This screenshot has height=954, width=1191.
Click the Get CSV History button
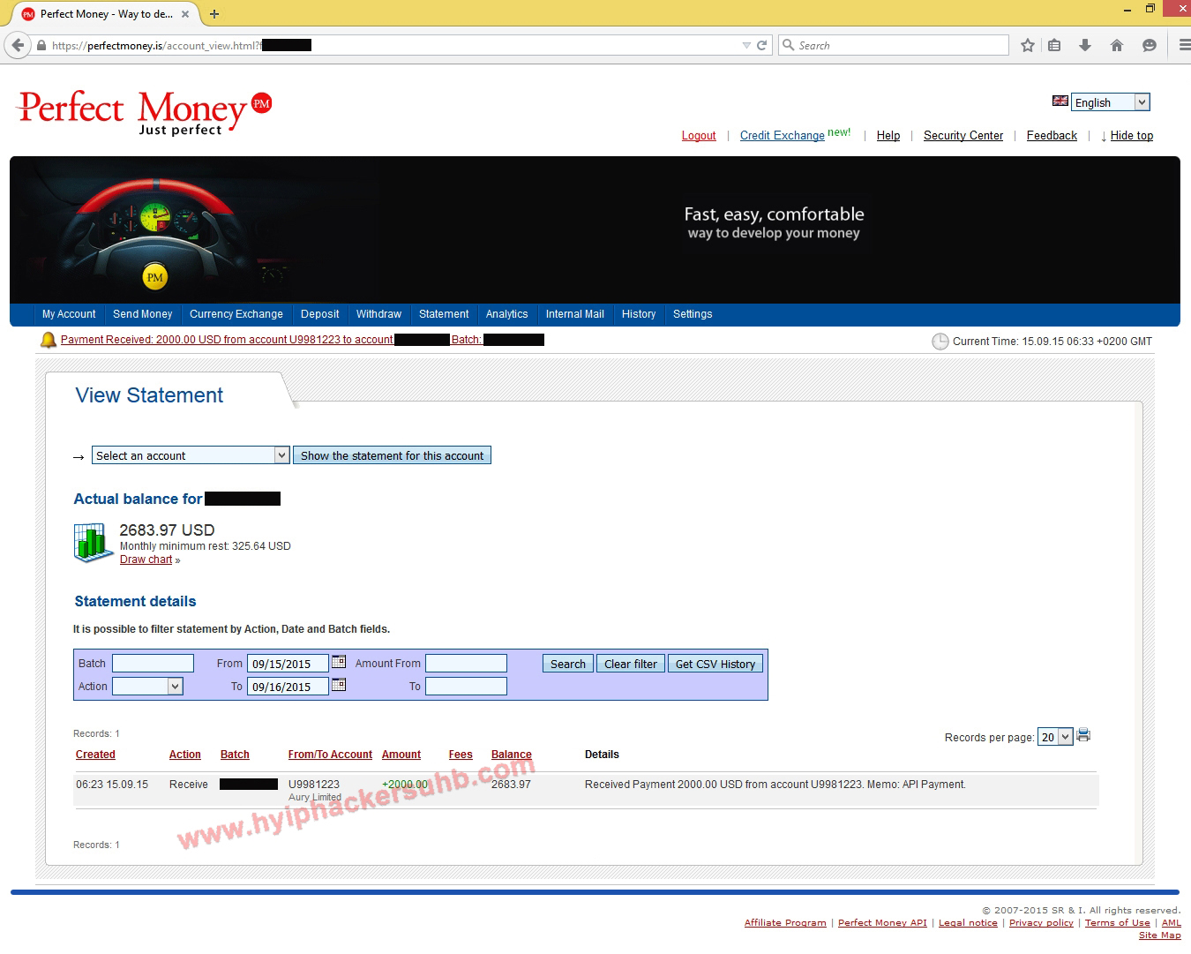coord(715,664)
